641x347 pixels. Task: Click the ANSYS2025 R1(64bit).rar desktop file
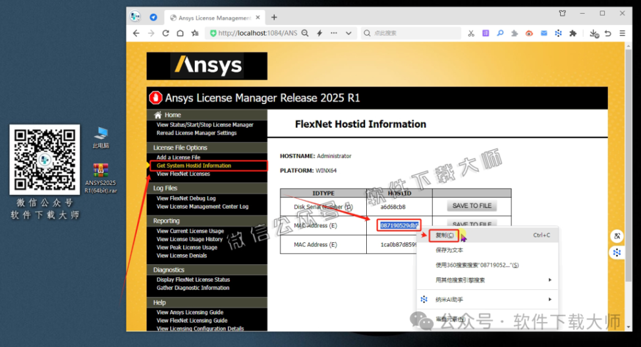click(101, 178)
